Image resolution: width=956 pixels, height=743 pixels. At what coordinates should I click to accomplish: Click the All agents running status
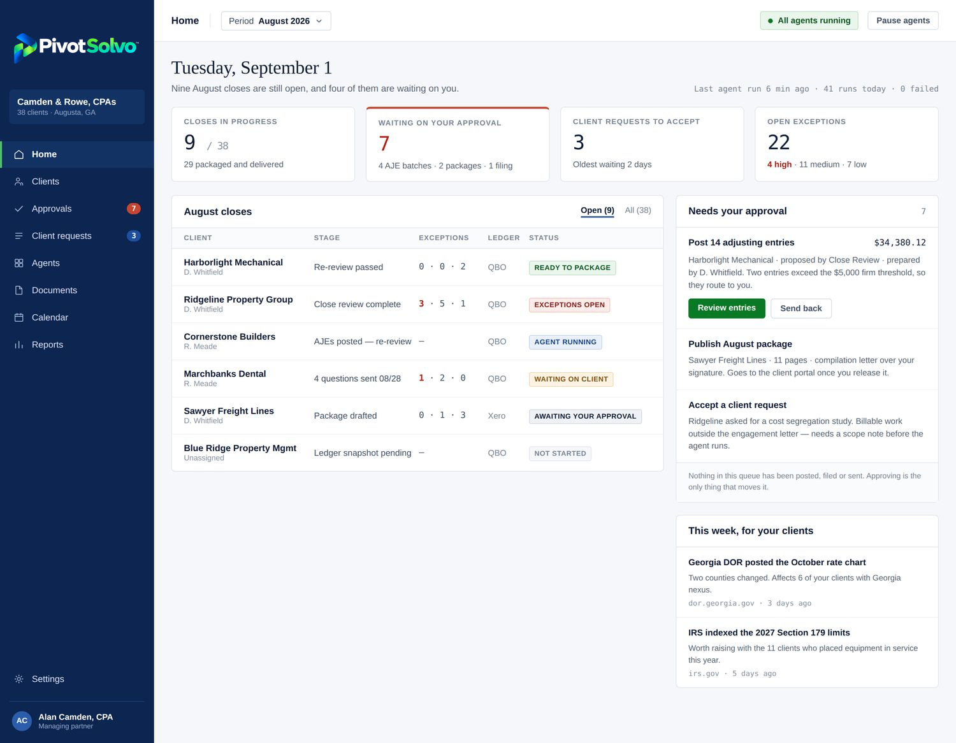[809, 20]
